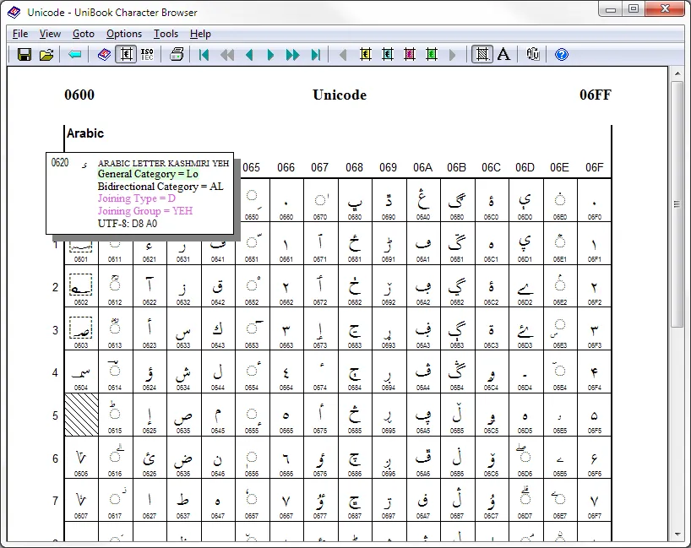Click the cyan euro grid icon
Viewport: 691px width, 548px height.
pos(388,55)
